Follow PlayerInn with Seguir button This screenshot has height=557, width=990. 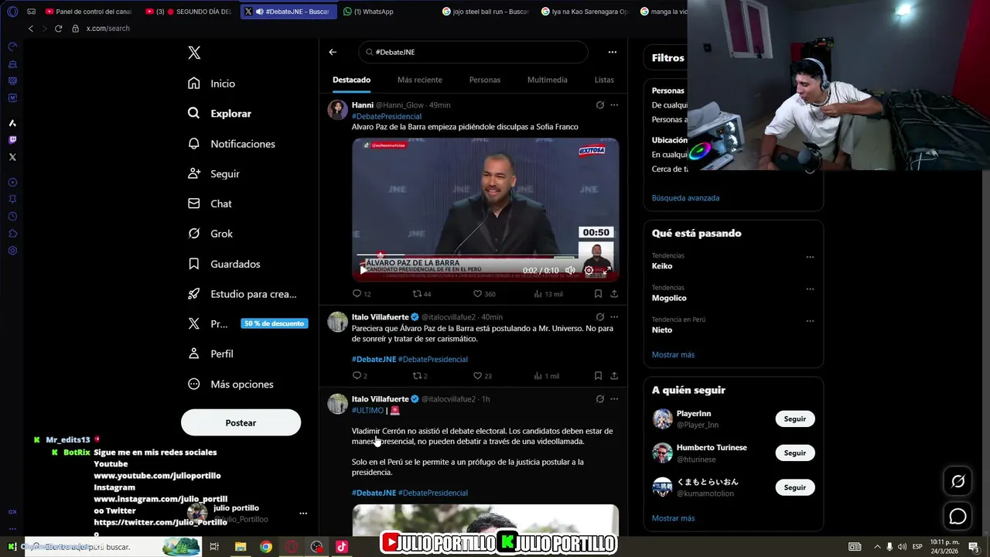point(795,419)
